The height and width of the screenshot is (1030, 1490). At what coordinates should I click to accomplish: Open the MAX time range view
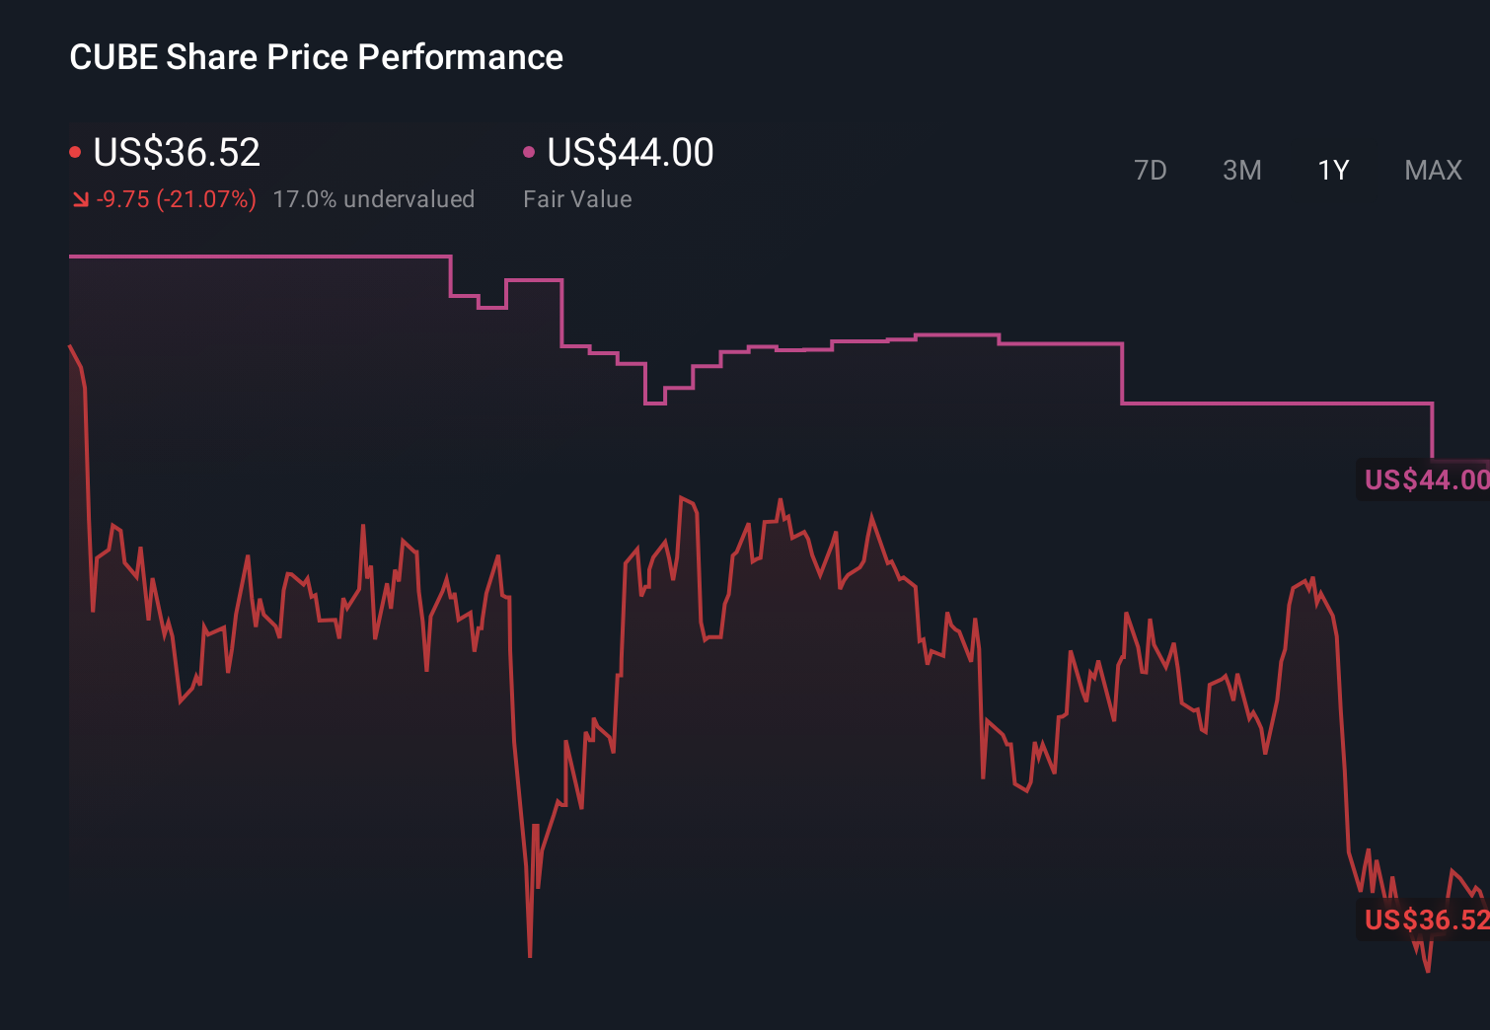pyautogui.click(x=1432, y=170)
